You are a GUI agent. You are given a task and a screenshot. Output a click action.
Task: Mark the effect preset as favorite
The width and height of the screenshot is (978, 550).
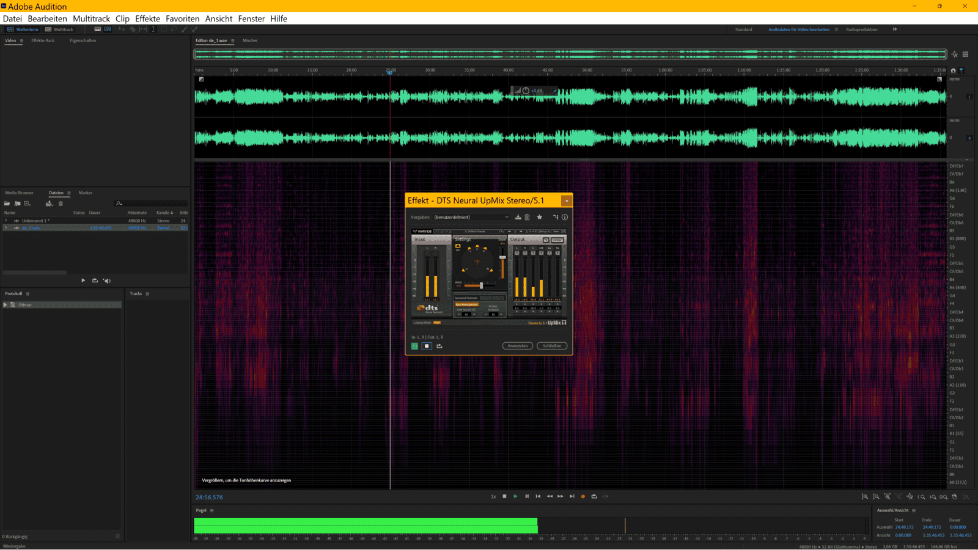tap(540, 217)
